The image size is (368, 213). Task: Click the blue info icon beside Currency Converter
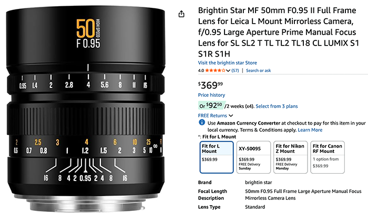point(201,122)
